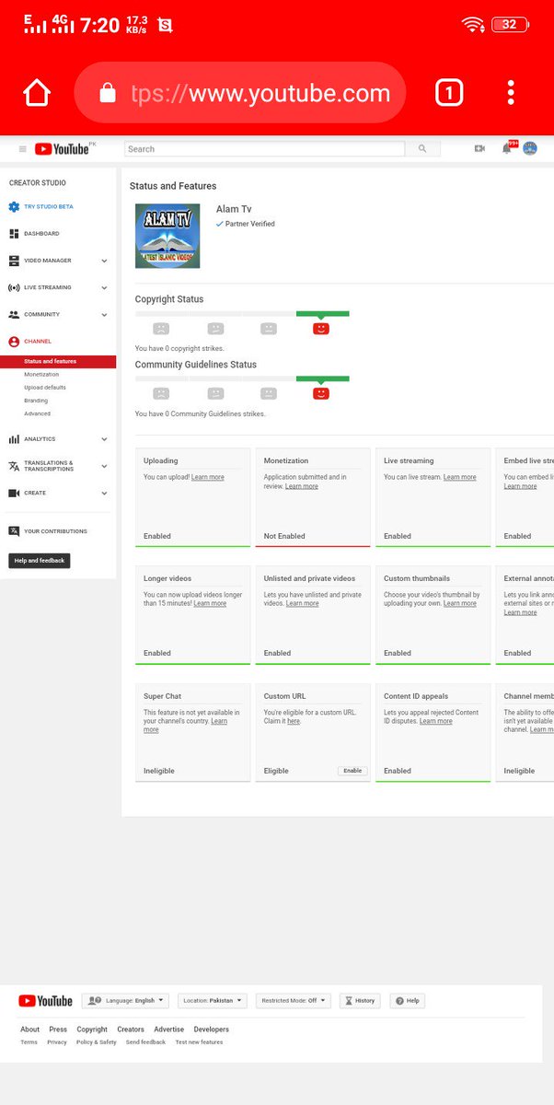Viewport: 554px width, 1105px height.
Task: Click the Community people icon
Action: click(14, 314)
